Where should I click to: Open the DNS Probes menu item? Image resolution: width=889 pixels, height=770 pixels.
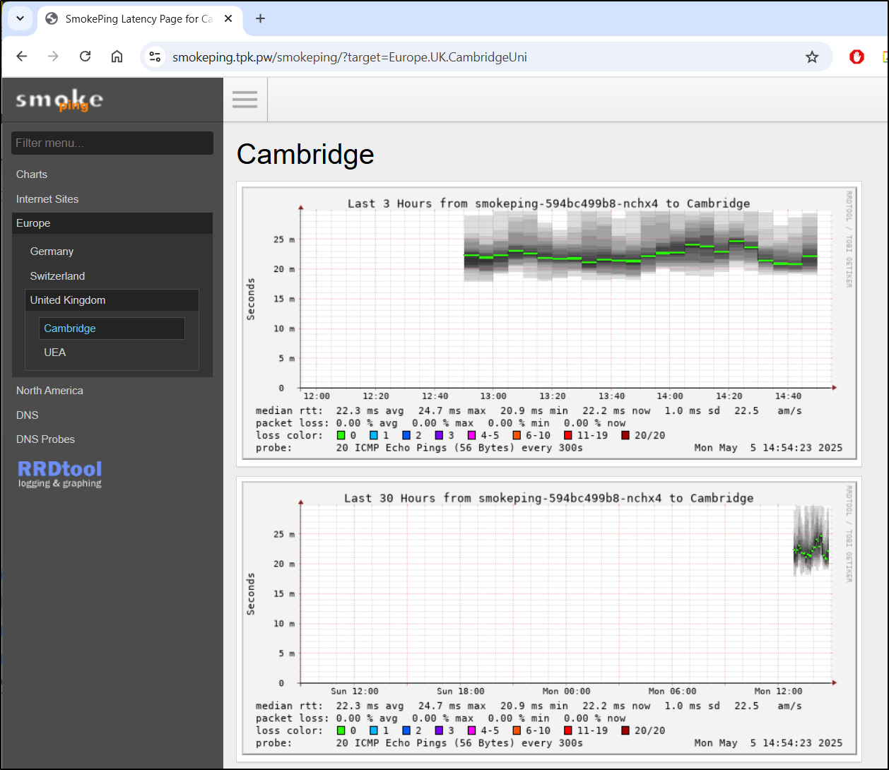pos(45,439)
